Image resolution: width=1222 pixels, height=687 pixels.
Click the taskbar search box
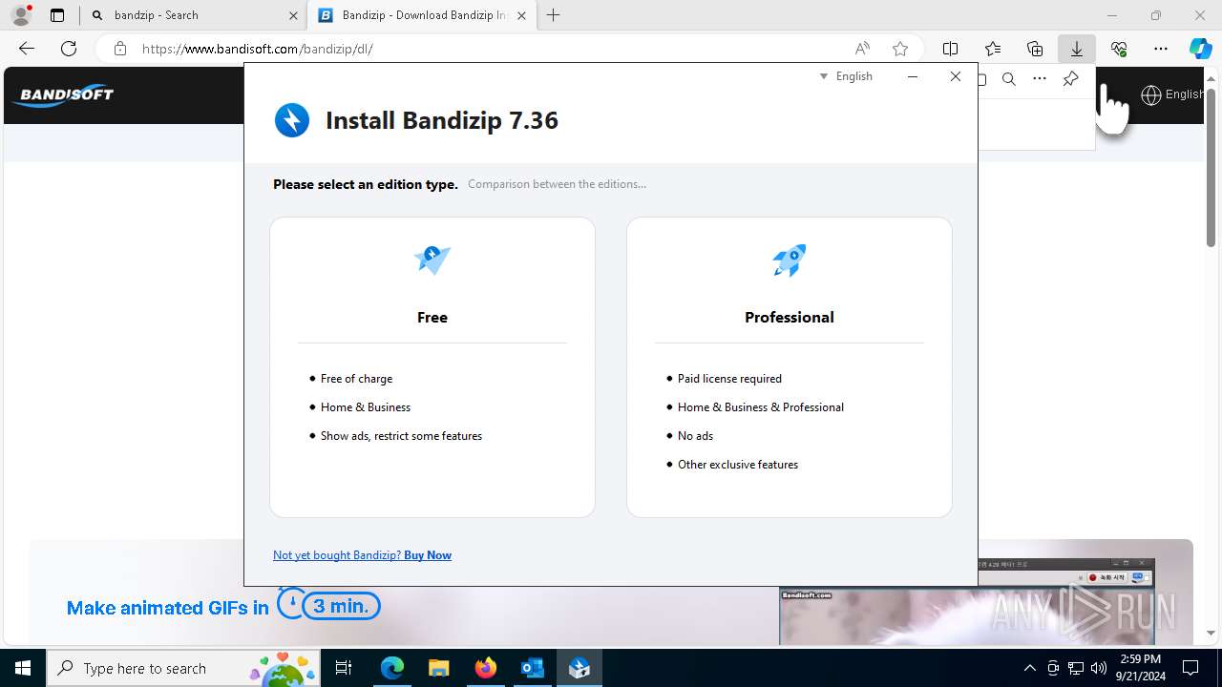point(183,668)
